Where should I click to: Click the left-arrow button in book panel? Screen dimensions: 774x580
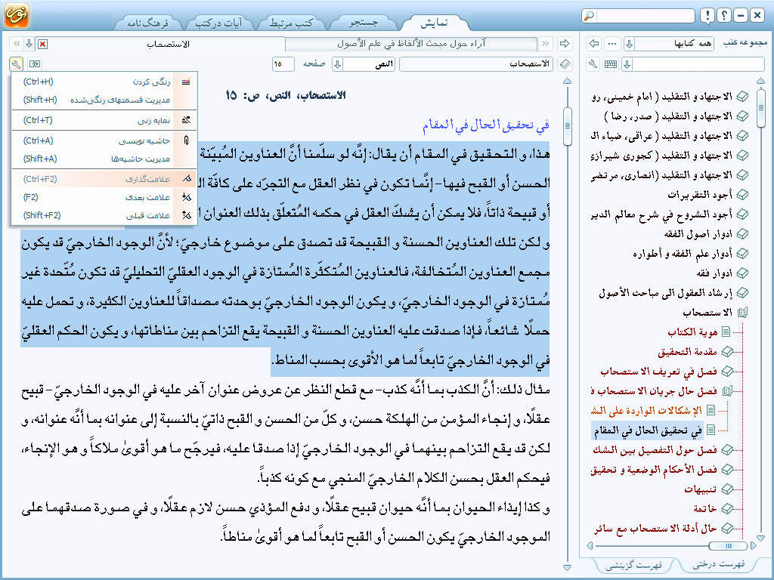click(x=594, y=44)
